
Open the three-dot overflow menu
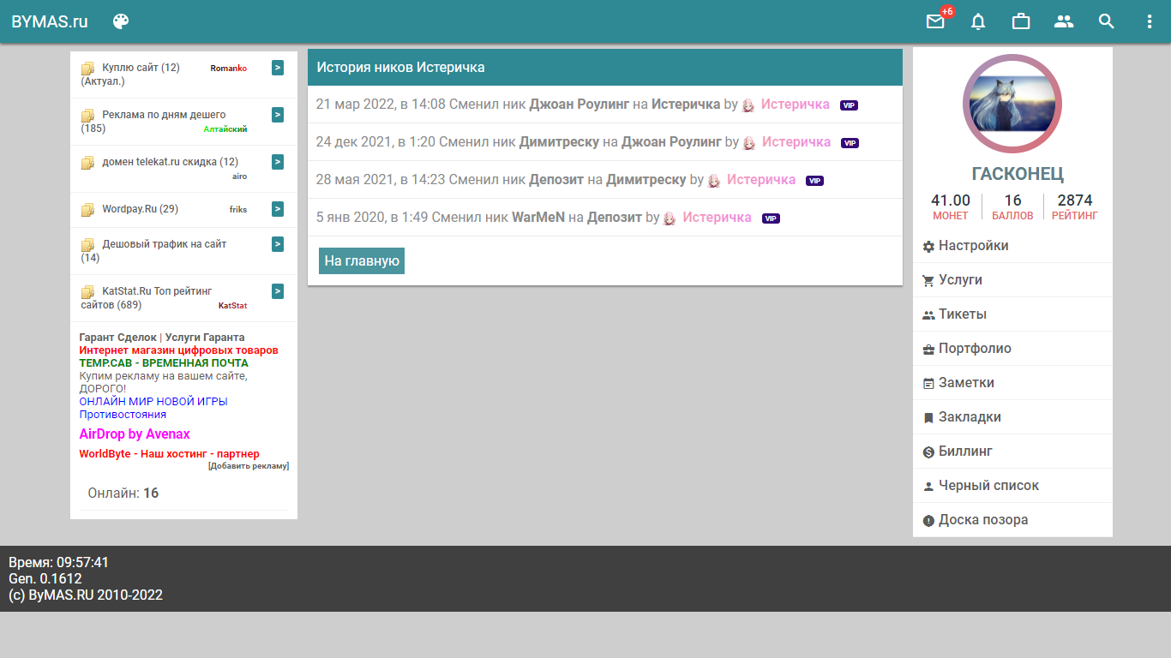(x=1150, y=21)
